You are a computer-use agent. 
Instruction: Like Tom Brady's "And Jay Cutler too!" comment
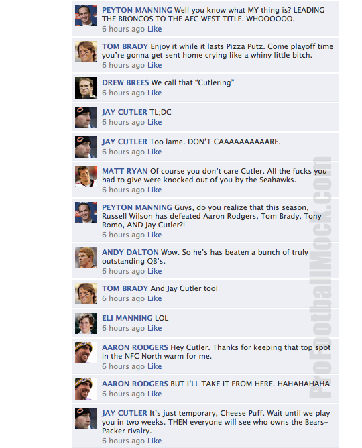point(154,298)
